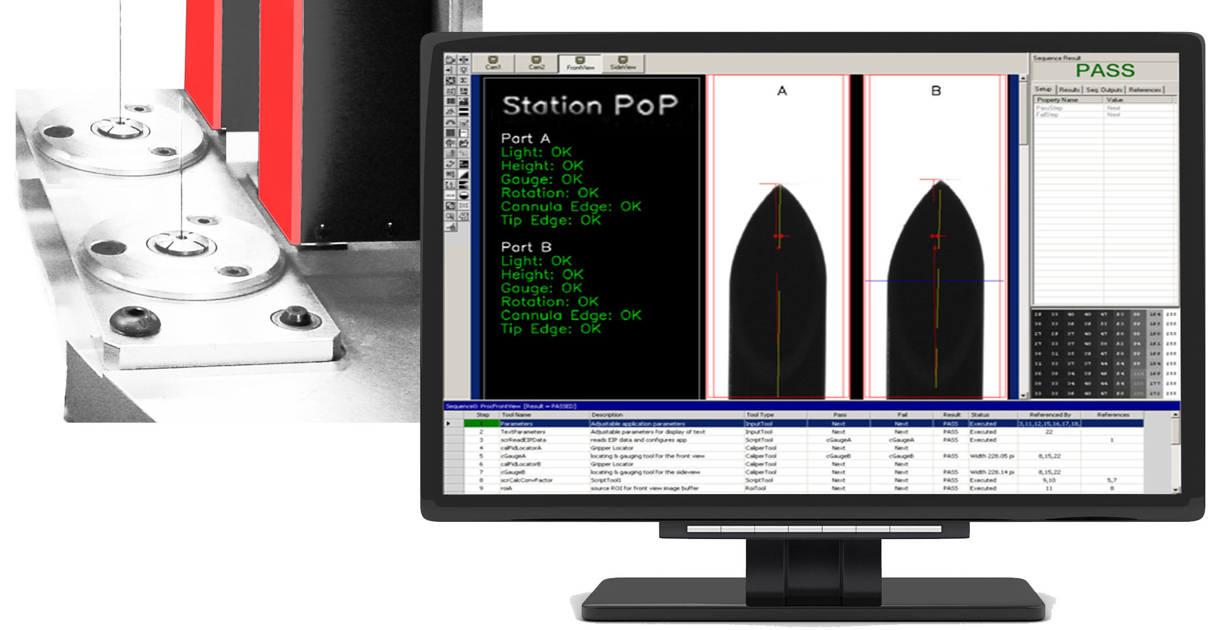Select the Cam2 camera tab

[536, 63]
